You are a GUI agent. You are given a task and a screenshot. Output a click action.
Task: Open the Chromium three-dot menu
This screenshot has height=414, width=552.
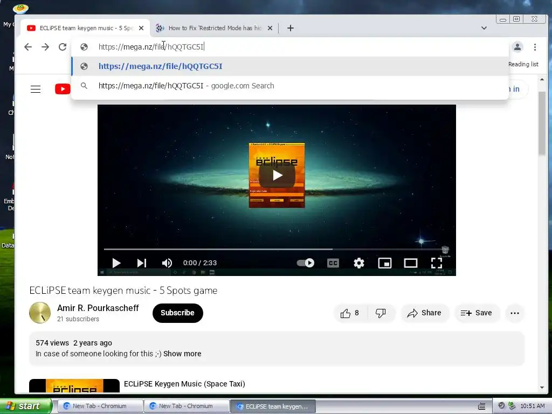click(x=535, y=47)
